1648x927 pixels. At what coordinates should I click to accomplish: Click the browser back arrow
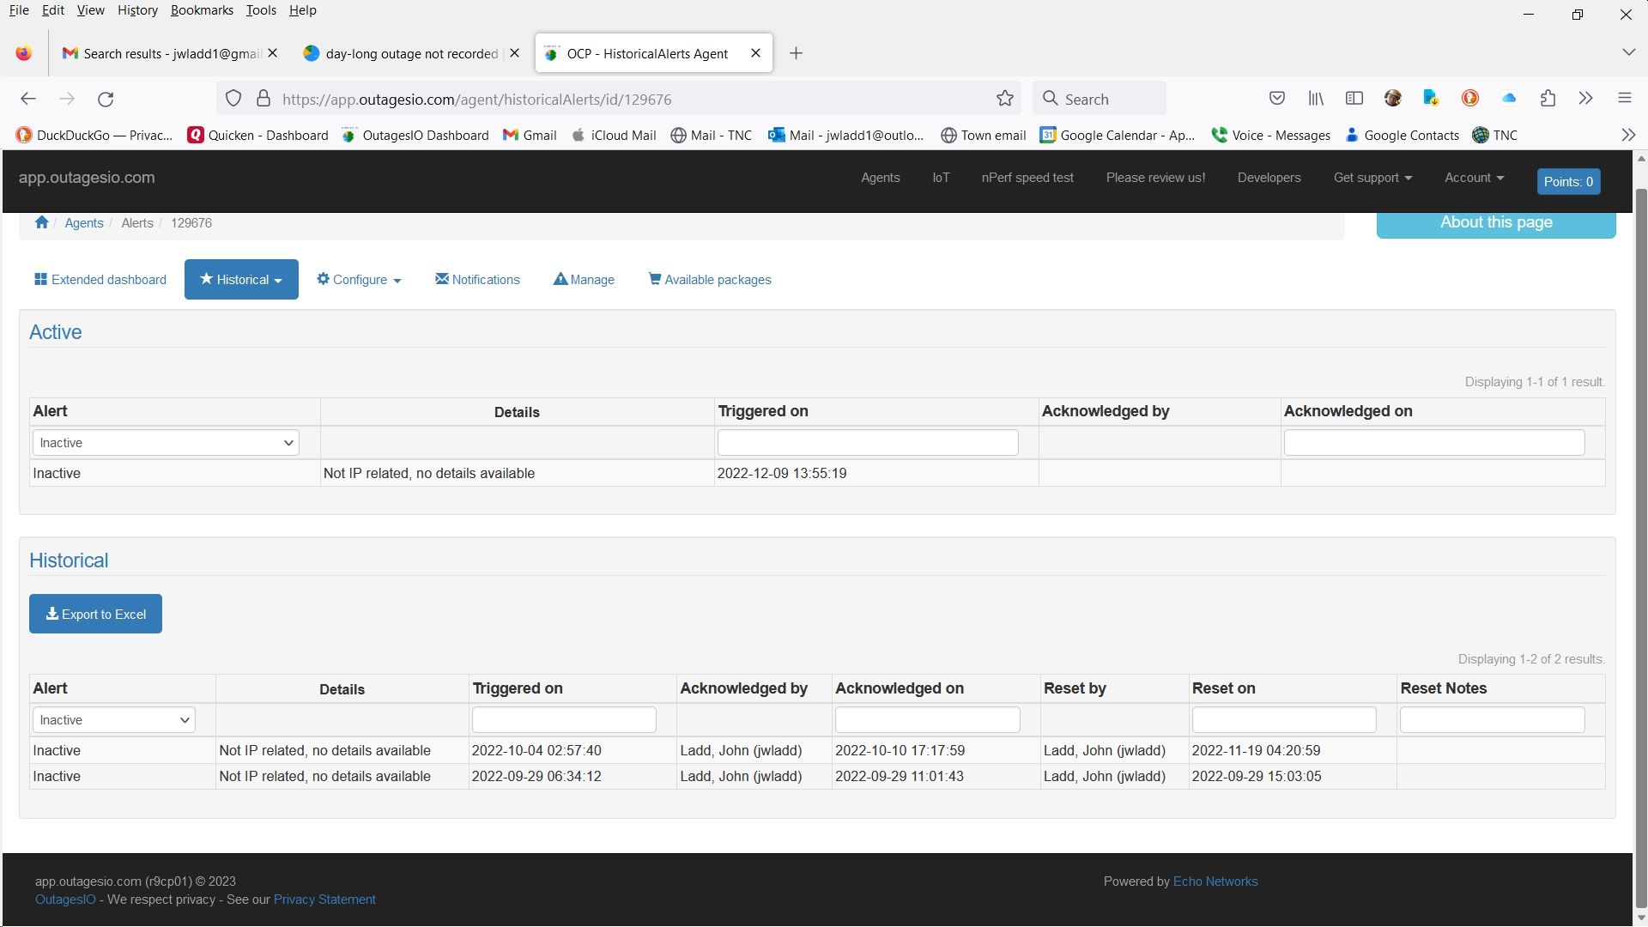(28, 99)
